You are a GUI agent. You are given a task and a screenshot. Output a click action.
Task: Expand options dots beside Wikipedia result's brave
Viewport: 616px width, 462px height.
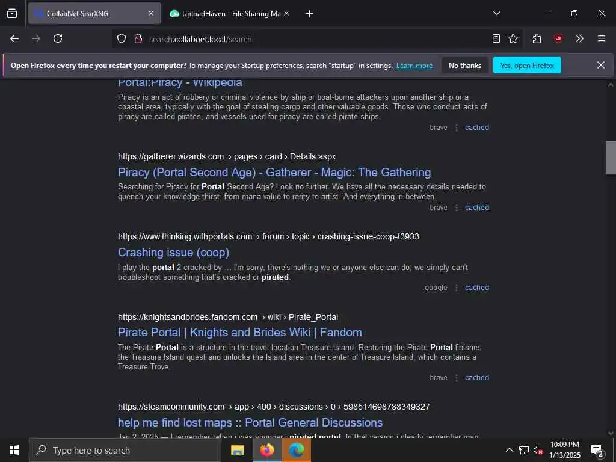[x=457, y=128]
